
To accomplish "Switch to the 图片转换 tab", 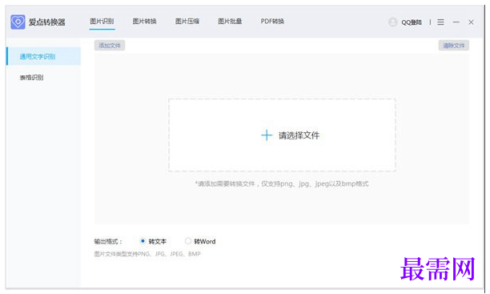I will click(144, 22).
